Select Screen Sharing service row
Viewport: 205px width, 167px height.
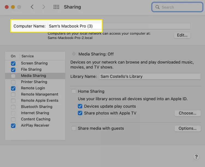click(x=35, y=63)
